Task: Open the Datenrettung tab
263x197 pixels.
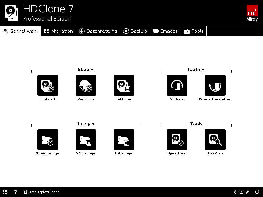Action: [x=98, y=31]
